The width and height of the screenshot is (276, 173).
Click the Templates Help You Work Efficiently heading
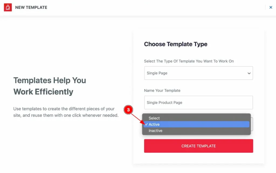pyautogui.click(x=50, y=86)
